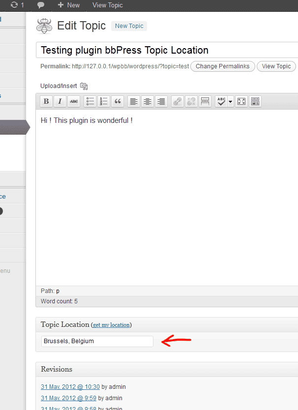This screenshot has width=298, height=410.
Task: Center align the text
Action: coord(148,101)
